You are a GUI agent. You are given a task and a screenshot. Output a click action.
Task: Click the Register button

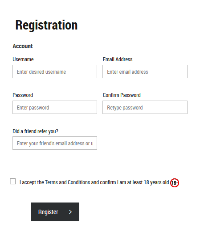(x=55, y=212)
